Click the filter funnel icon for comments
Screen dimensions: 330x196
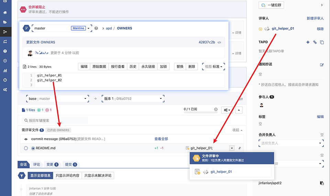22,176
